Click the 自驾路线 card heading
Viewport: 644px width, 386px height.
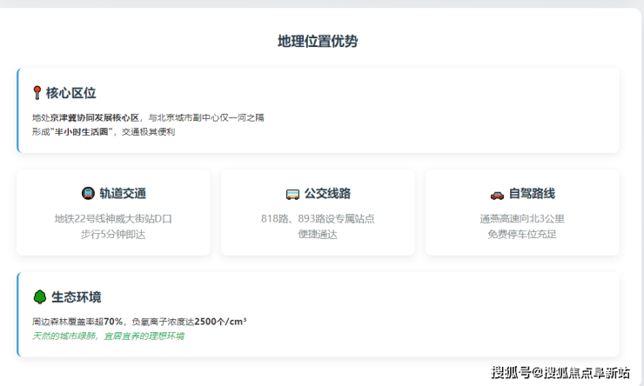pos(532,194)
